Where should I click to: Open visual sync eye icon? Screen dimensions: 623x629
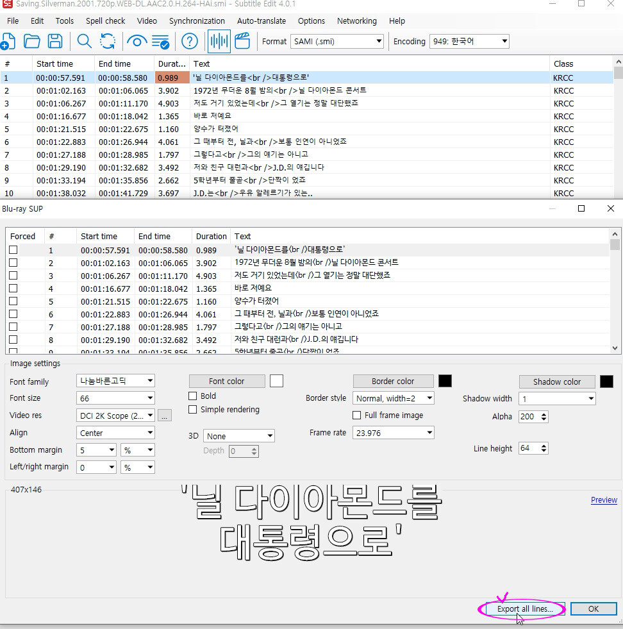[x=137, y=42]
